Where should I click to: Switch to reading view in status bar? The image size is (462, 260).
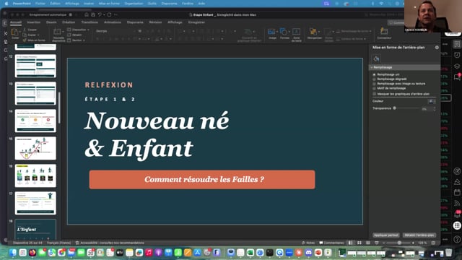(x=368, y=243)
